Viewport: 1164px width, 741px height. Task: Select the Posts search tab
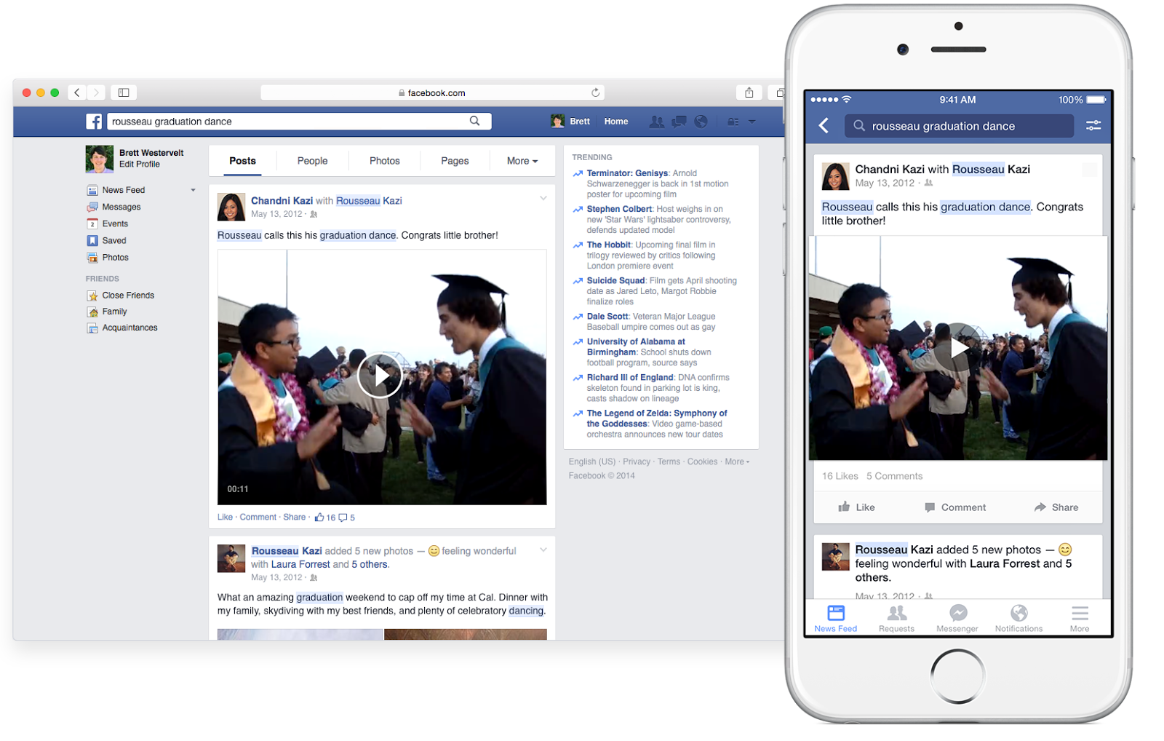242,161
